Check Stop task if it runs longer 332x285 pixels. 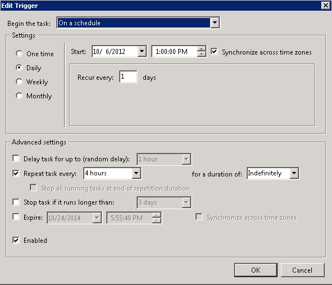coord(16,202)
